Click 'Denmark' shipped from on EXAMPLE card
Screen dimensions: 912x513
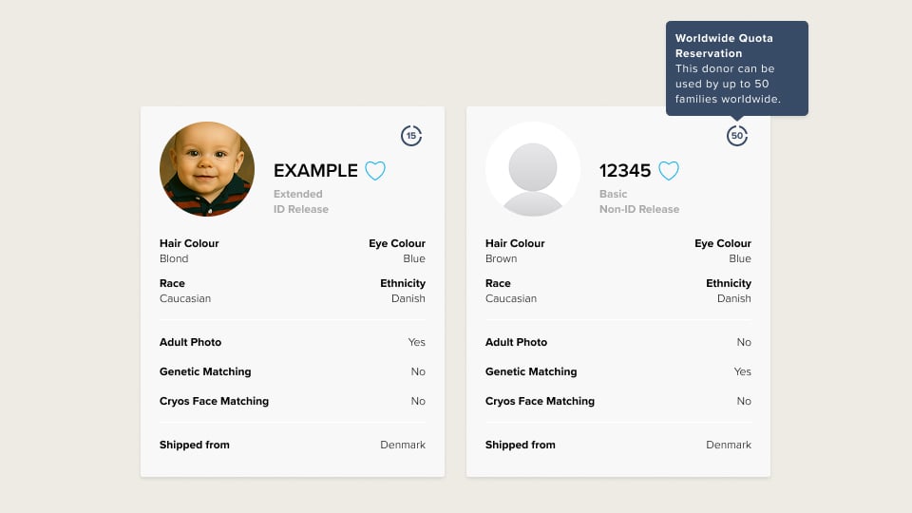pyautogui.click(x=403, y=445)
